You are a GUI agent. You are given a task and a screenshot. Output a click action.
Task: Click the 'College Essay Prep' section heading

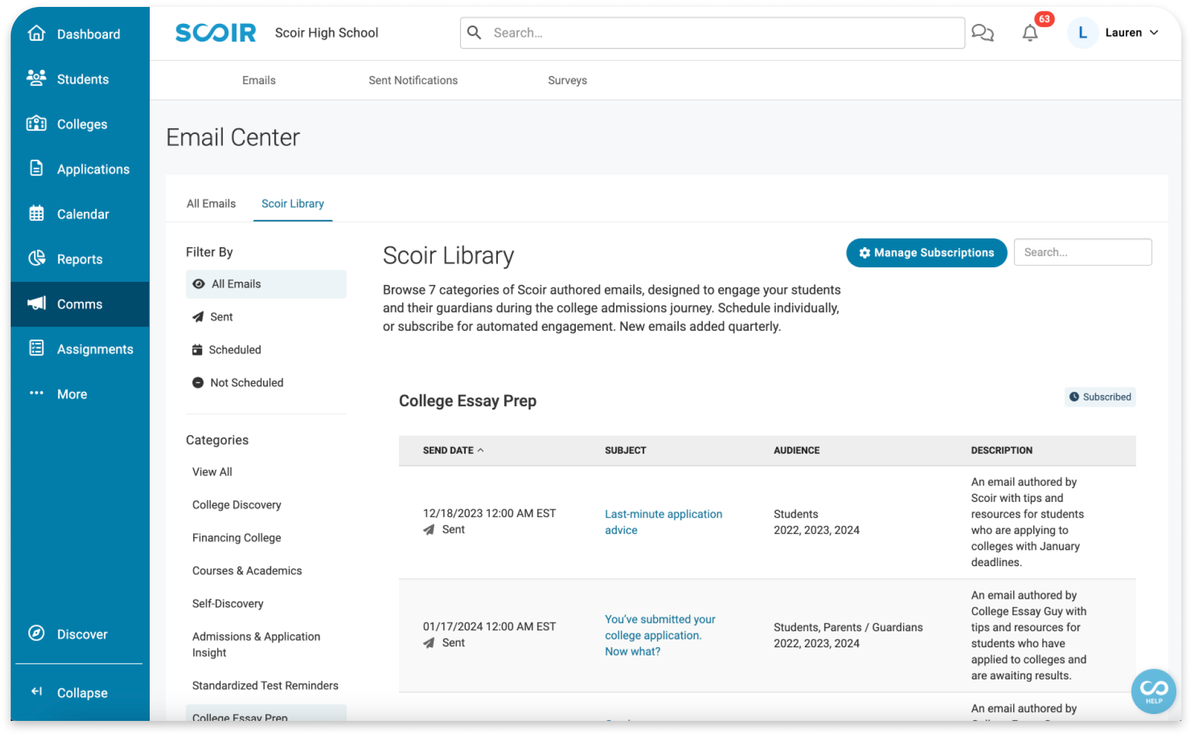[468, 401]
